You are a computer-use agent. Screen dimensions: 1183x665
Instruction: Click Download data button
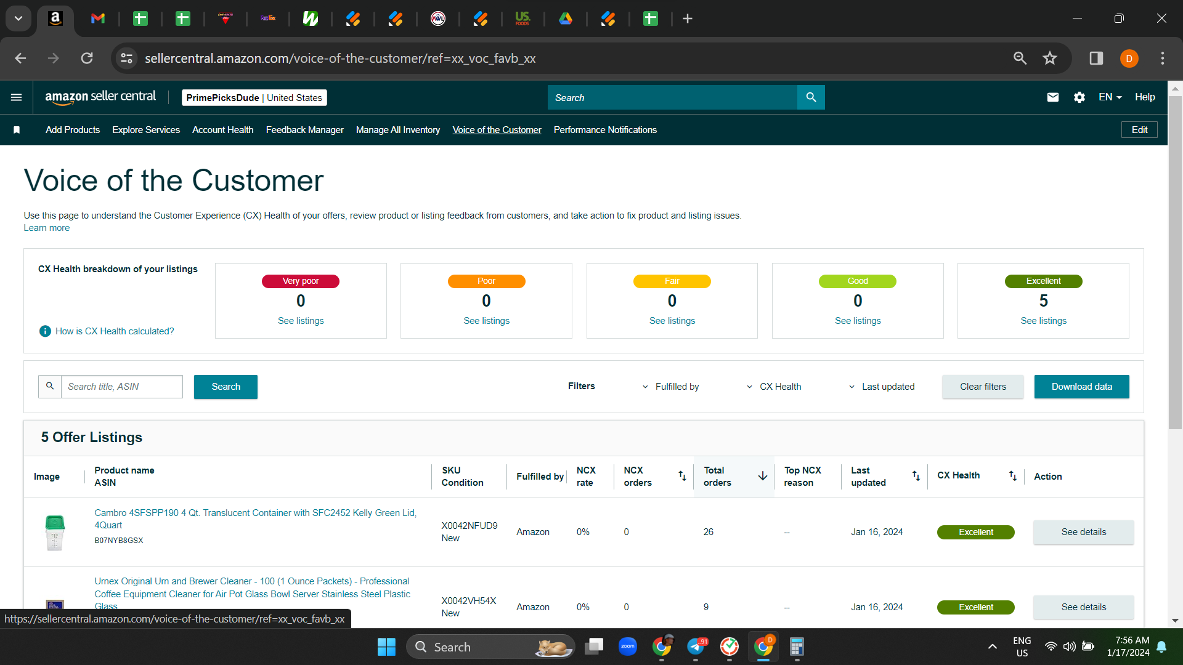coord(1082,387)
